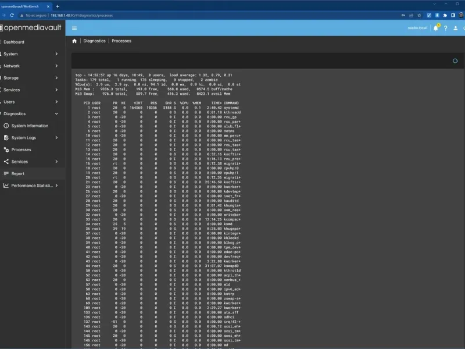This screenshot has width=465, height=349.
Task: Open the browser side panel icon
Action: [x=453, y=16]
